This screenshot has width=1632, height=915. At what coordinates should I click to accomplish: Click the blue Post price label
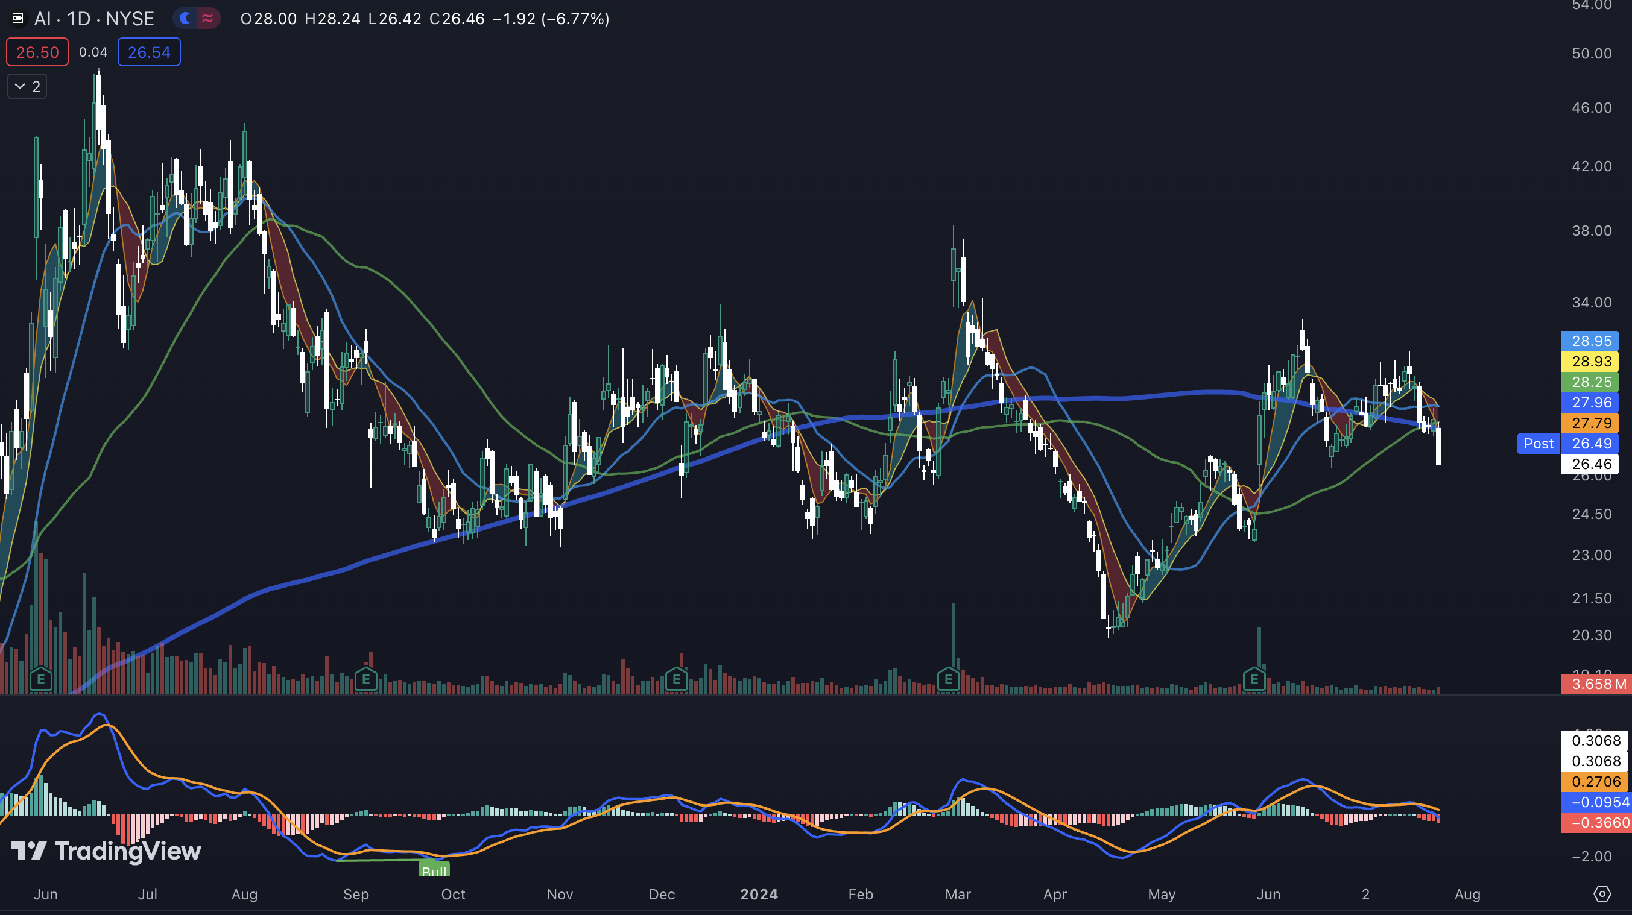(x=1539, y=443)
